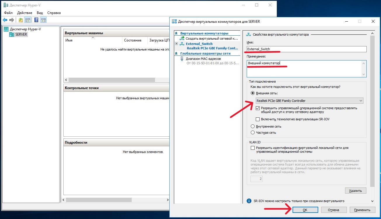The height and width of the screenshot is (219, 381).
Task: Select the Диапазон MAC-адресов item
Action: coord(202,58)
